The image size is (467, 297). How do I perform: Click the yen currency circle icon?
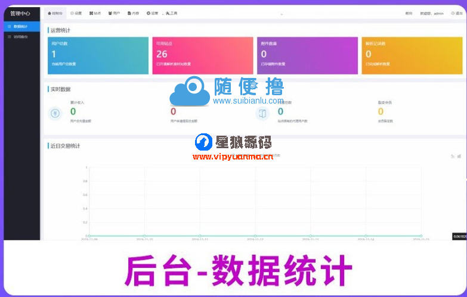point(55,113)
